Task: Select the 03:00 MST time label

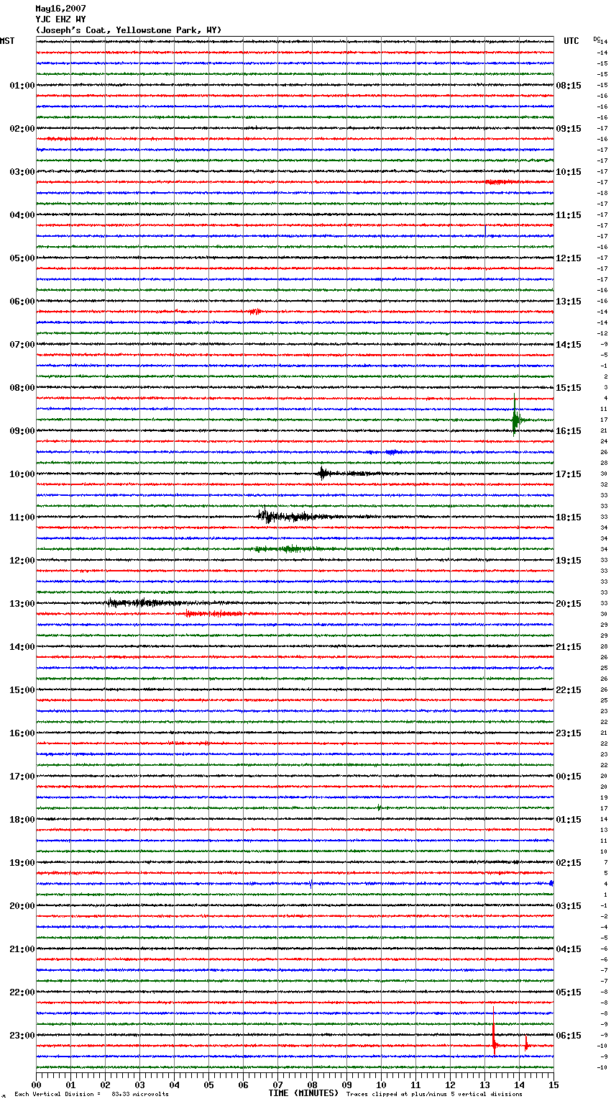Action: (x=22, y=172)
